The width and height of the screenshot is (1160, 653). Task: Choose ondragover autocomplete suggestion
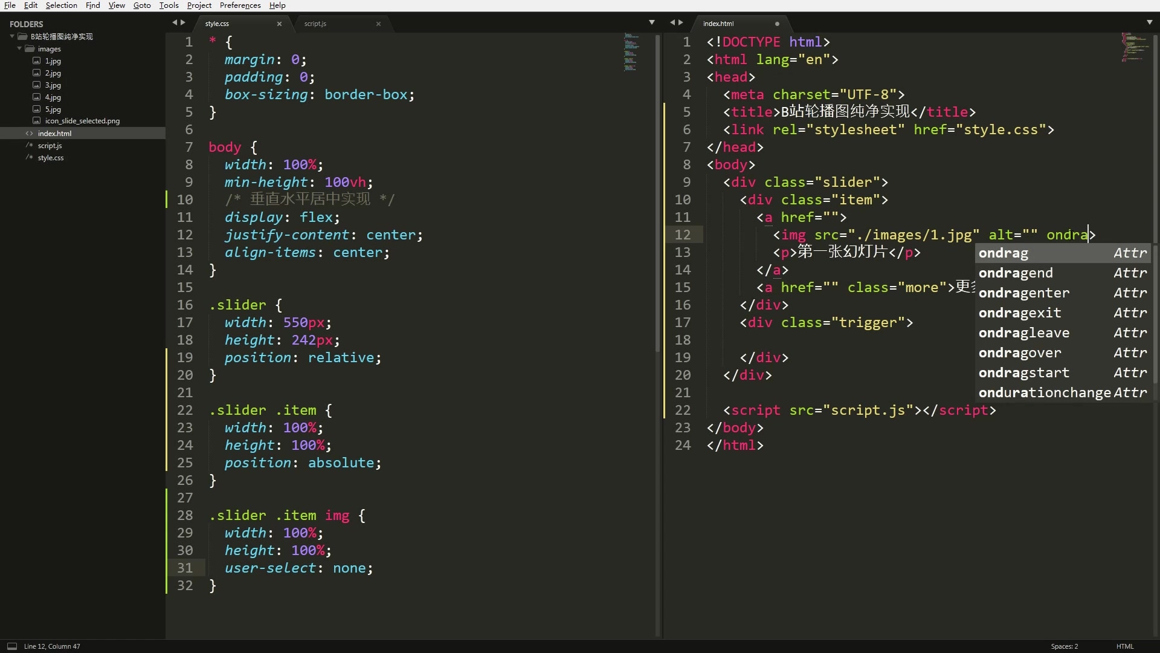[1063, 353]
